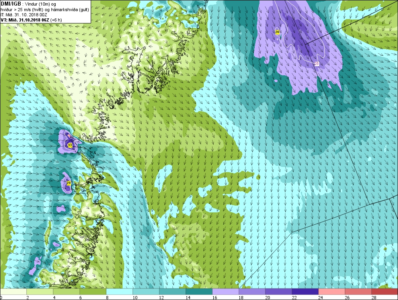Click the scale number 10 on the color bar
This screenshot has width=398, height=300.
[x=135, y=298]
